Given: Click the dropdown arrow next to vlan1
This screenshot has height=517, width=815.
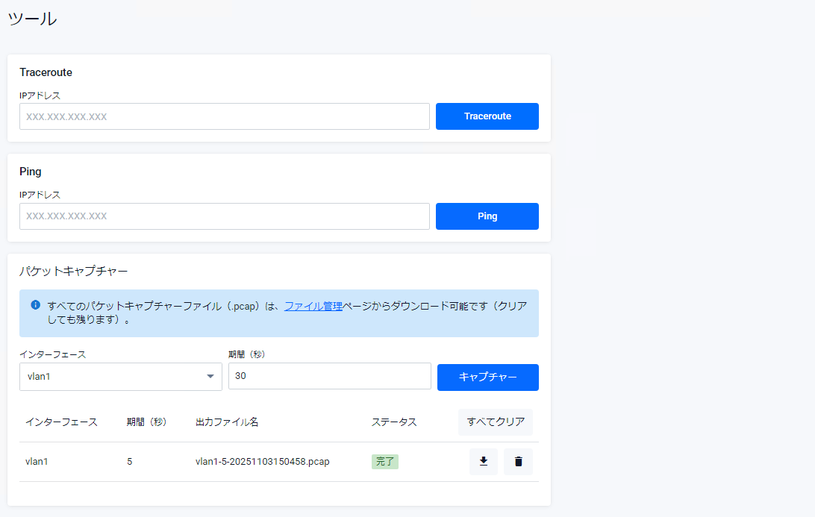Looking at the screenshot, I should [210, 376].
